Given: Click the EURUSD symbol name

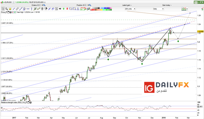Looking at the screenshot, I should 8,2.
